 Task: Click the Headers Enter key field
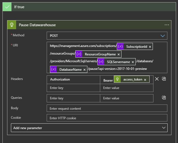point(73,88)
